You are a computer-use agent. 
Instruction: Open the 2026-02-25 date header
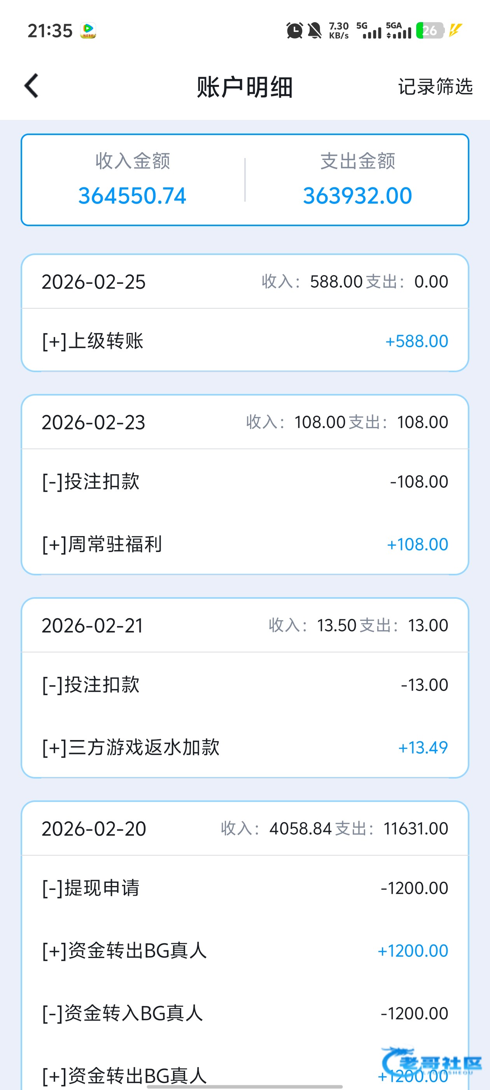[x=93, y=282]
